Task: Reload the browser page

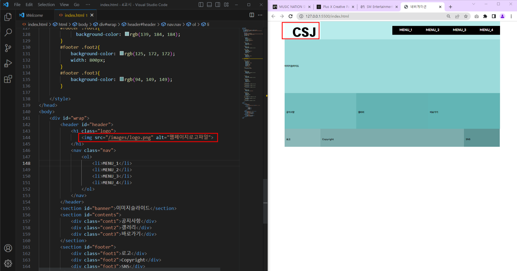Action: point(291,16)
